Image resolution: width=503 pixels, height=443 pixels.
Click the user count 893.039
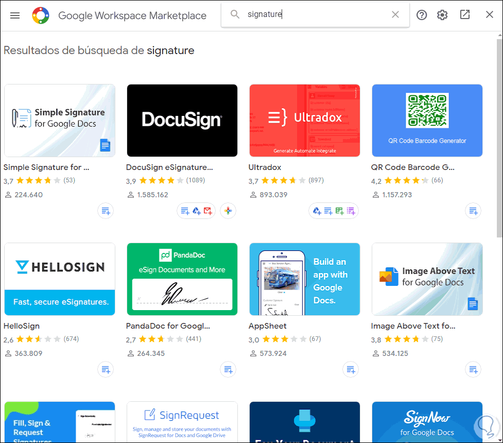[x=273, y=195]
